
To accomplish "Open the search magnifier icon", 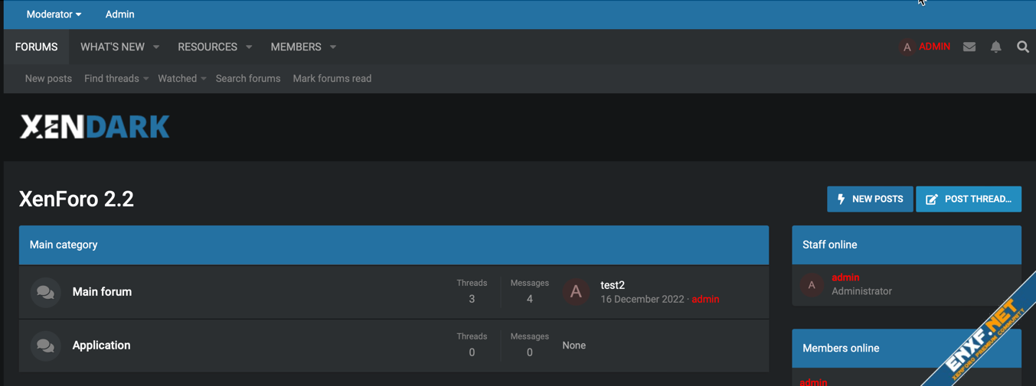I will point(1022,47).
